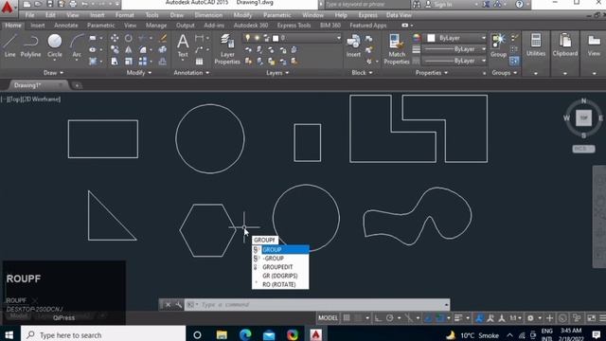Click the white layer color swatch
This screenshot has width=606, height=341.
click(x=276, y=38)
